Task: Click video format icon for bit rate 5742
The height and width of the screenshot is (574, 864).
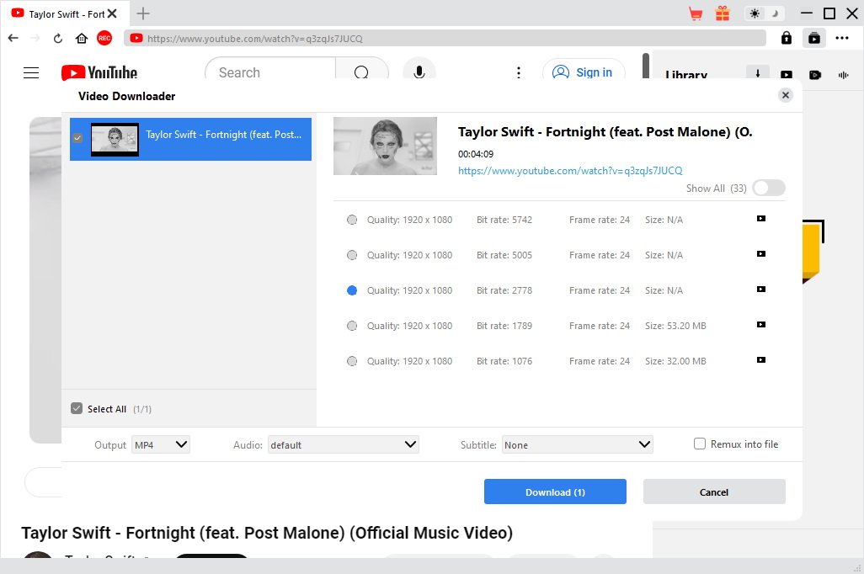Action: [x=761, y=219]
